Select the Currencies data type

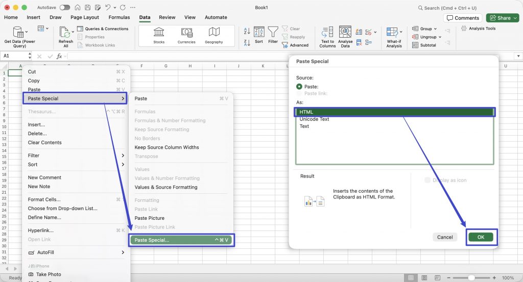186,35
